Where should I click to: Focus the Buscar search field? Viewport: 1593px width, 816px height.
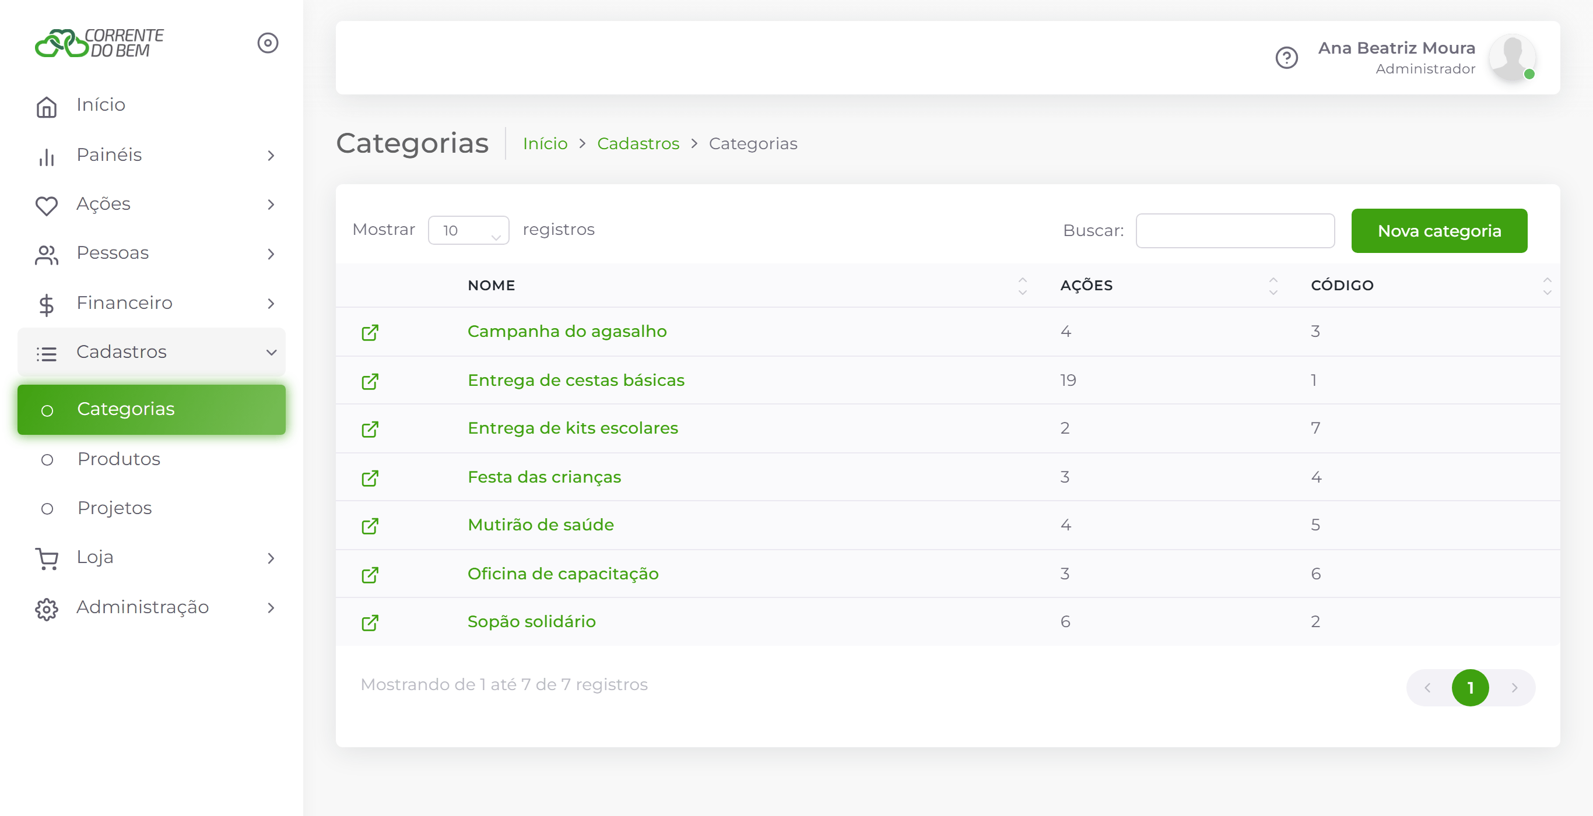click(x=1235, y=231)
